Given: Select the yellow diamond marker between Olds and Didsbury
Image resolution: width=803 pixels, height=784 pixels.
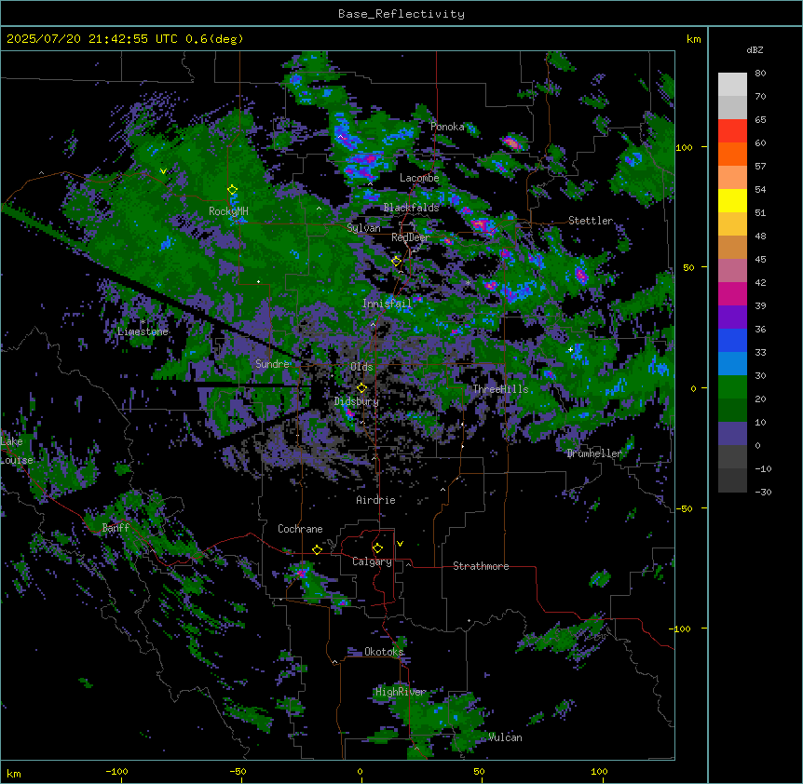Looking at the screenshot, I should [x=361, y=388].
